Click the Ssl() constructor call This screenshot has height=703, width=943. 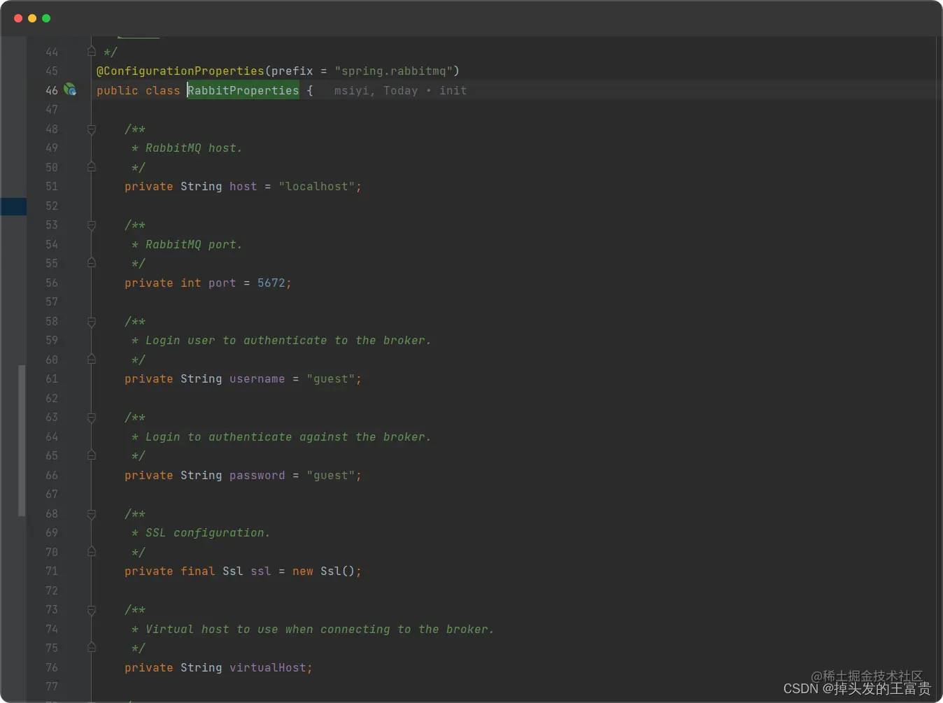tap(337, 571)
